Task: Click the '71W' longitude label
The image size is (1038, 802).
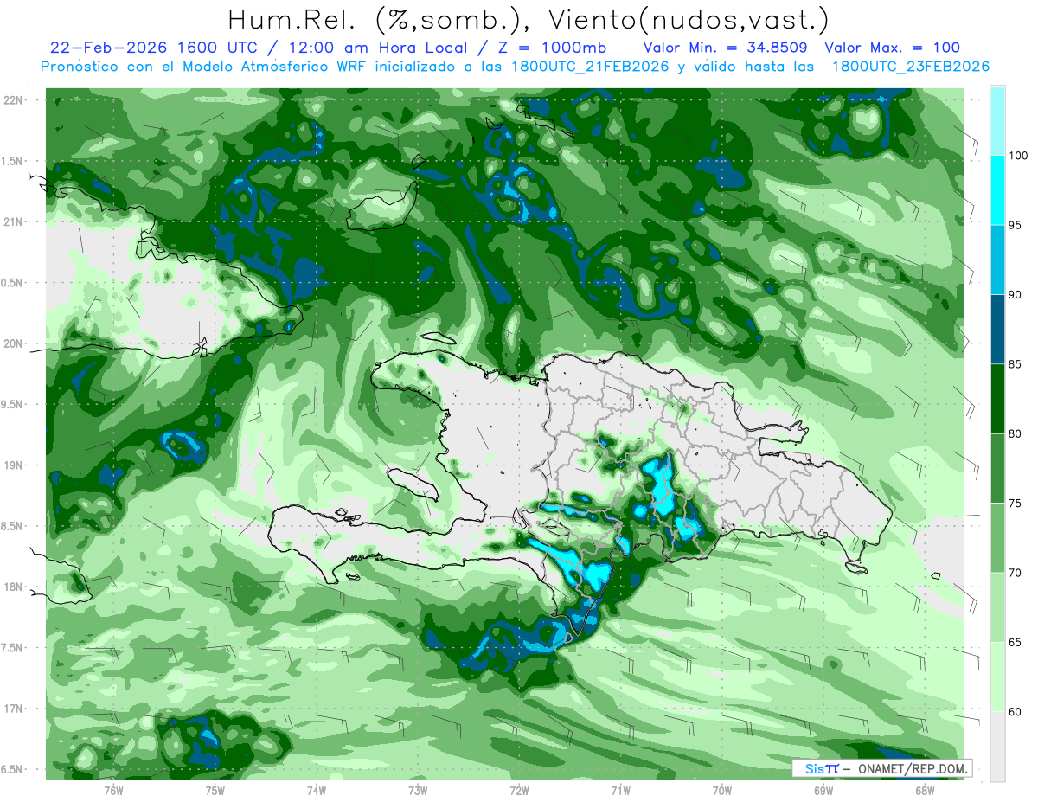Action: coord(620,791)
